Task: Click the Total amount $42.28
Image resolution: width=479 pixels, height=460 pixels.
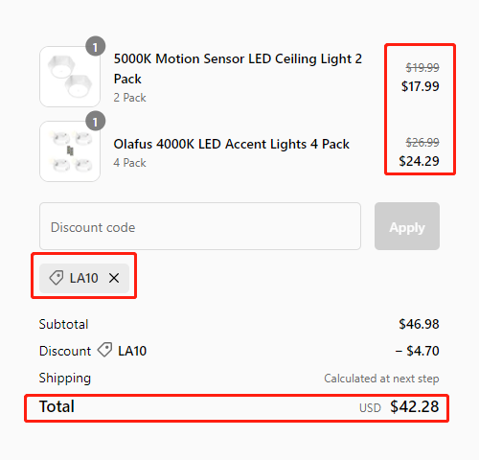Action: pyautogui.click(x=415, y=406)
